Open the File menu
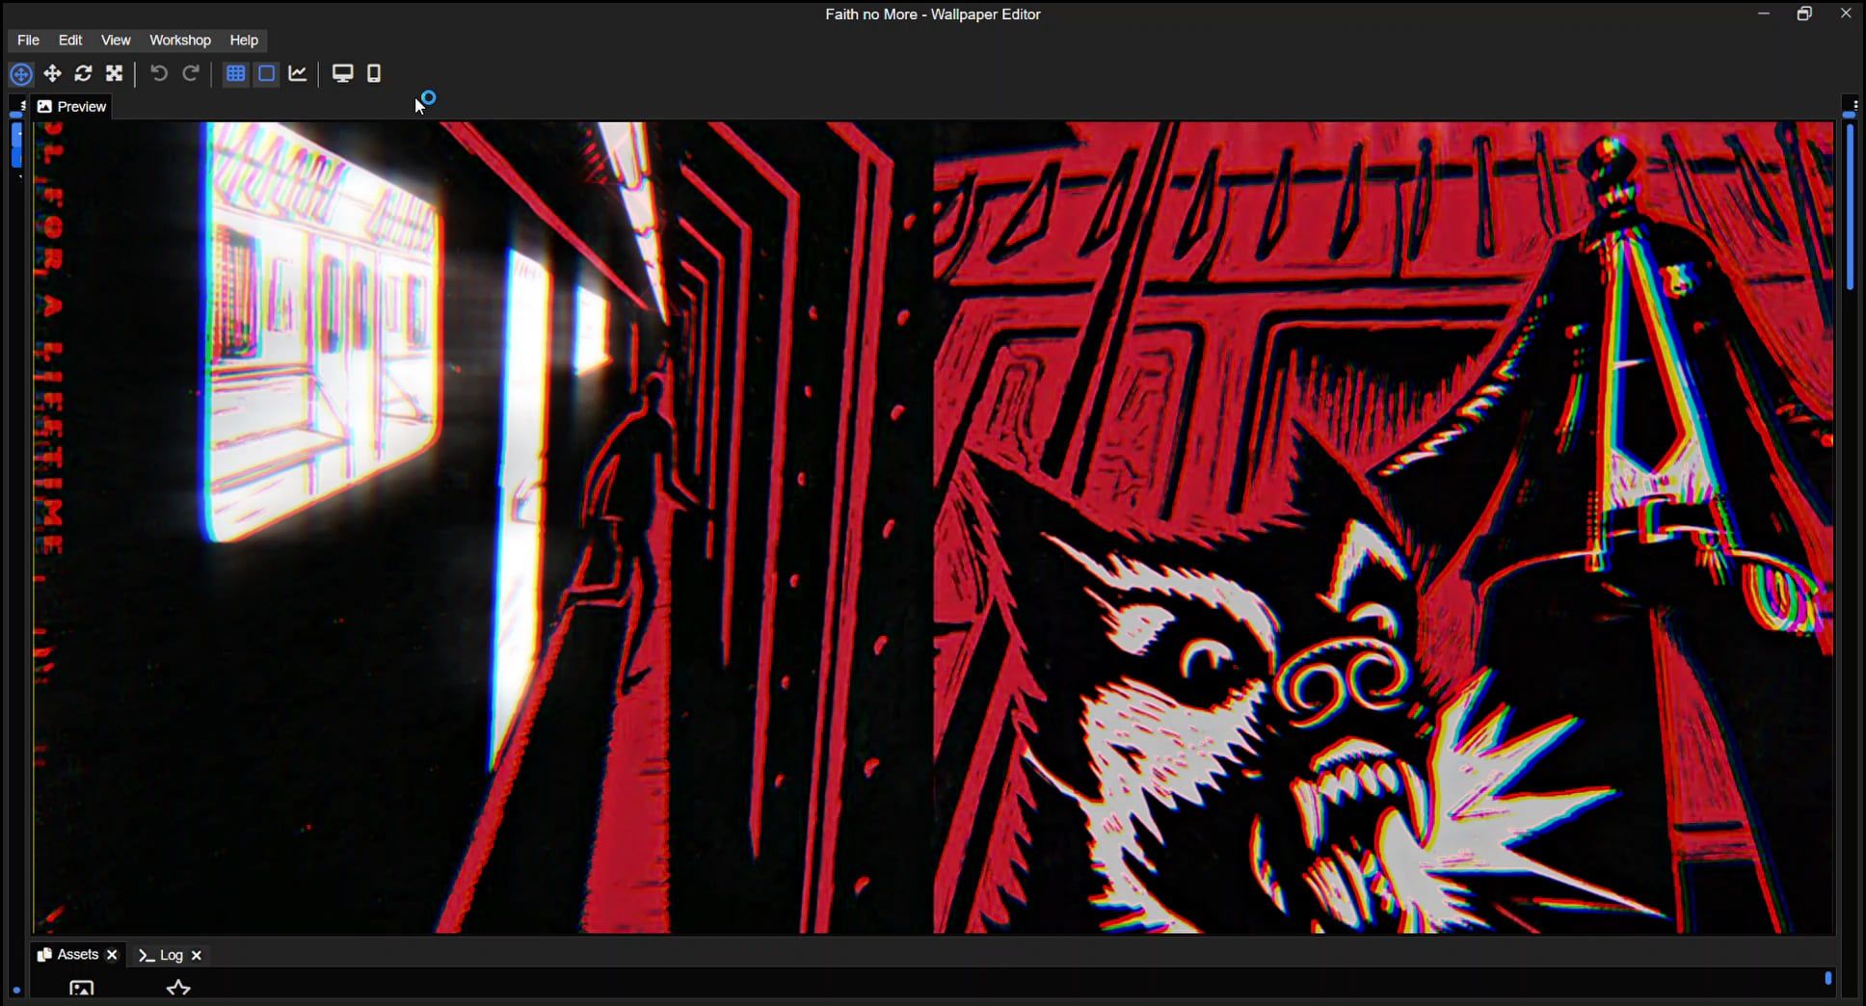1866x1006 pixels. click(28, 40)
